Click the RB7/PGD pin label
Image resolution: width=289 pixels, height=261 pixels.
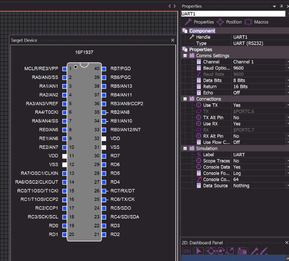(x=121, y=69)
